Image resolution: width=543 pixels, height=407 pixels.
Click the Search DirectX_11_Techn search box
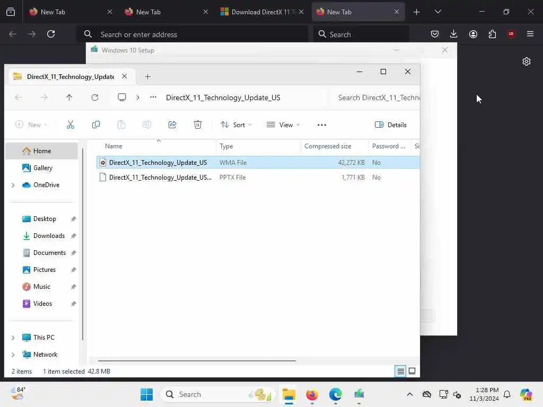375,98
